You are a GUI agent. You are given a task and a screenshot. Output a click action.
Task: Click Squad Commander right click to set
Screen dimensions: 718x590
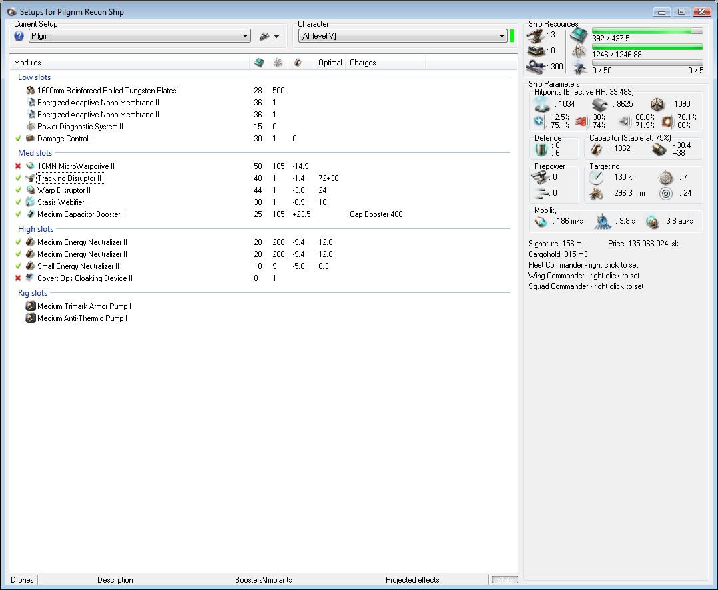tap(585, 286)
